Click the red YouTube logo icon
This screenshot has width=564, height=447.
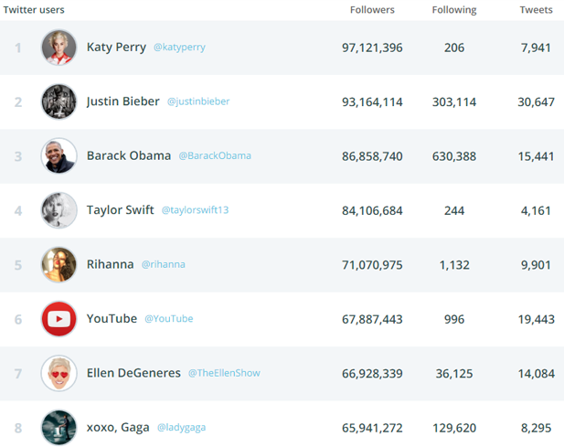tap(59, 319)
